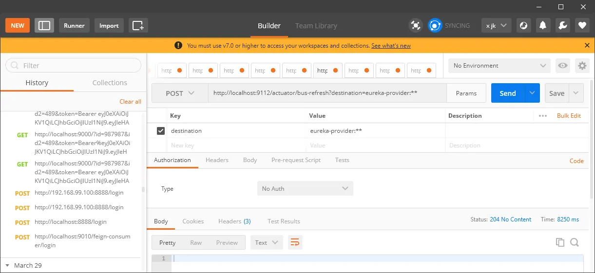Uncheck the destination parameter checkbox
This screenshot has width=595, height=273.
click(161, 131)
